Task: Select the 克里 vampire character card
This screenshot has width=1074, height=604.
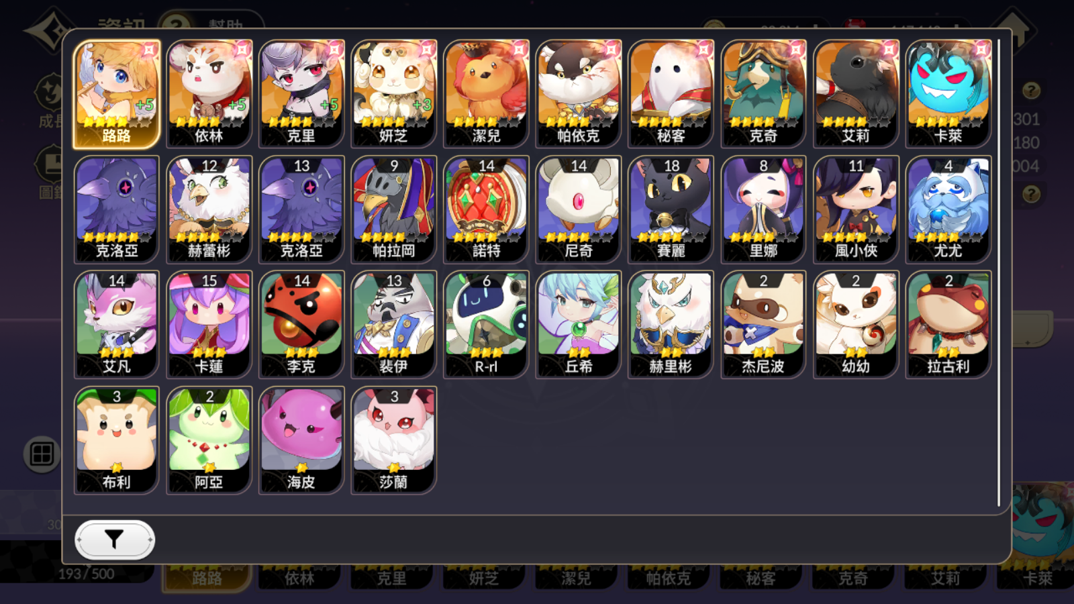Action: [x=301, y=94]
